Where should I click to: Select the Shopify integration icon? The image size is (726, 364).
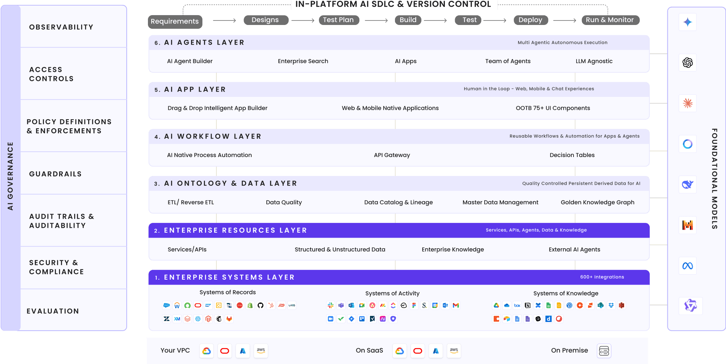click(250, 305)
